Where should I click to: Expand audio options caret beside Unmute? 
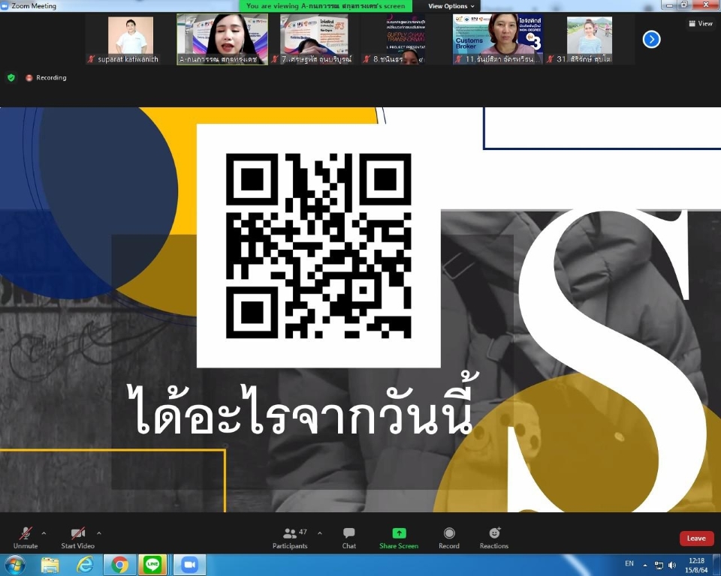44,533
